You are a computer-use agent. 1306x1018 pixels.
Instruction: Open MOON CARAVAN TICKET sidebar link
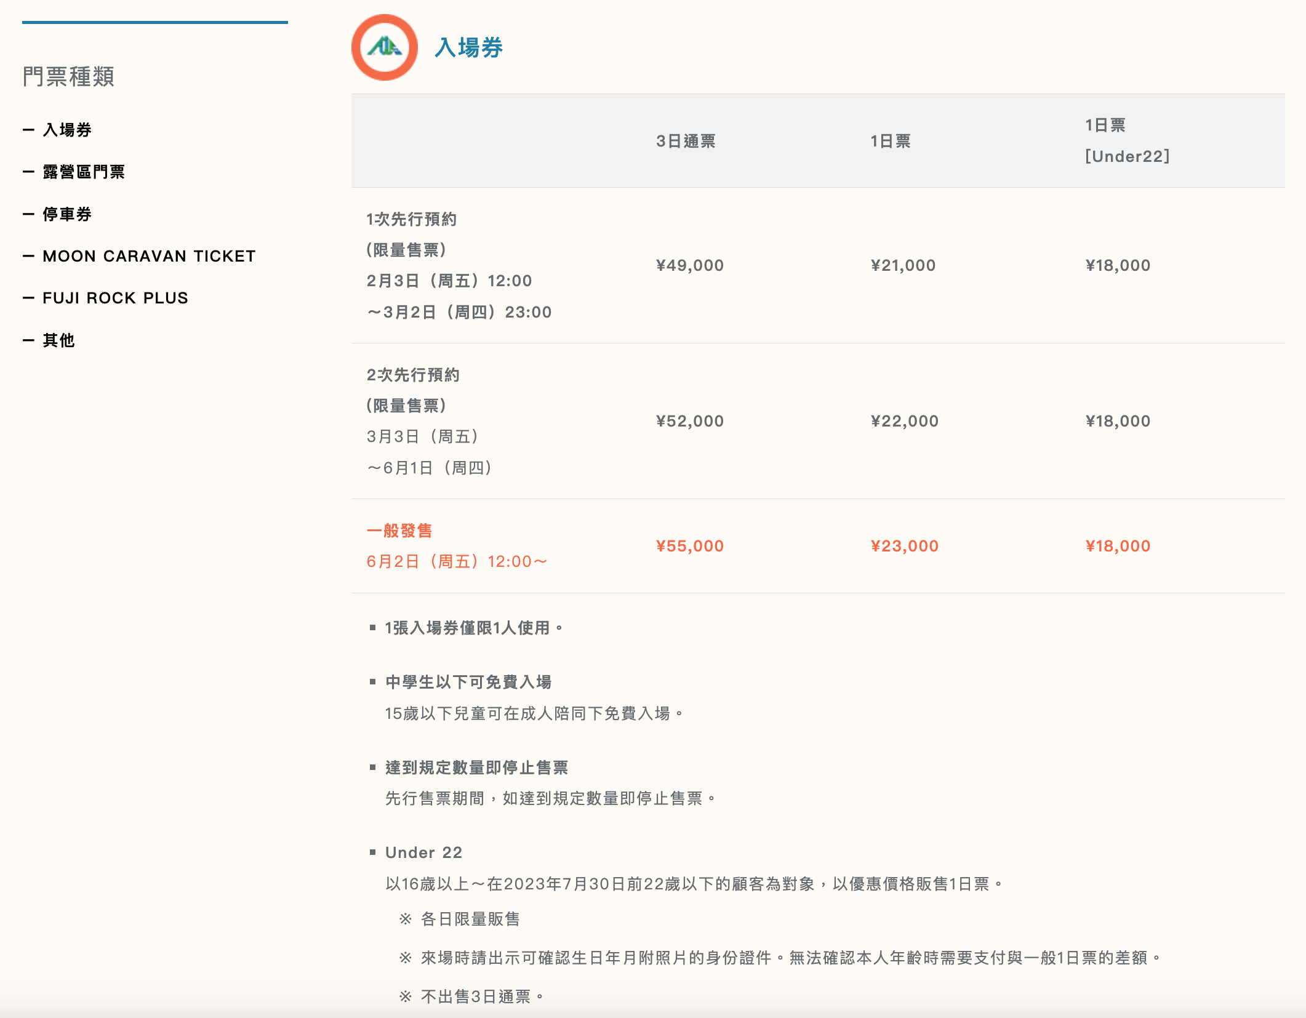pyautogui.click(x=148, y=256)
